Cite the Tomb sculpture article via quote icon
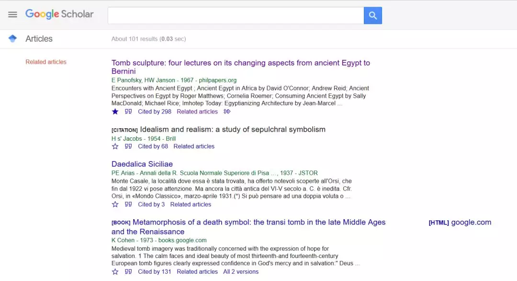The width and height of the screenshot is (517, 281). [x=128, y=112]
